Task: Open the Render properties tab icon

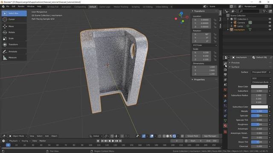Action: [225, 70]
